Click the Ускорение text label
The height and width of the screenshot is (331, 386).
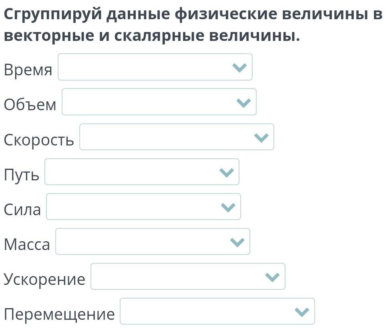44,279
